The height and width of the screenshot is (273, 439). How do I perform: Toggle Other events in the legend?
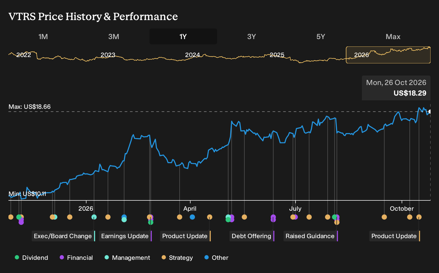point(216,258)
